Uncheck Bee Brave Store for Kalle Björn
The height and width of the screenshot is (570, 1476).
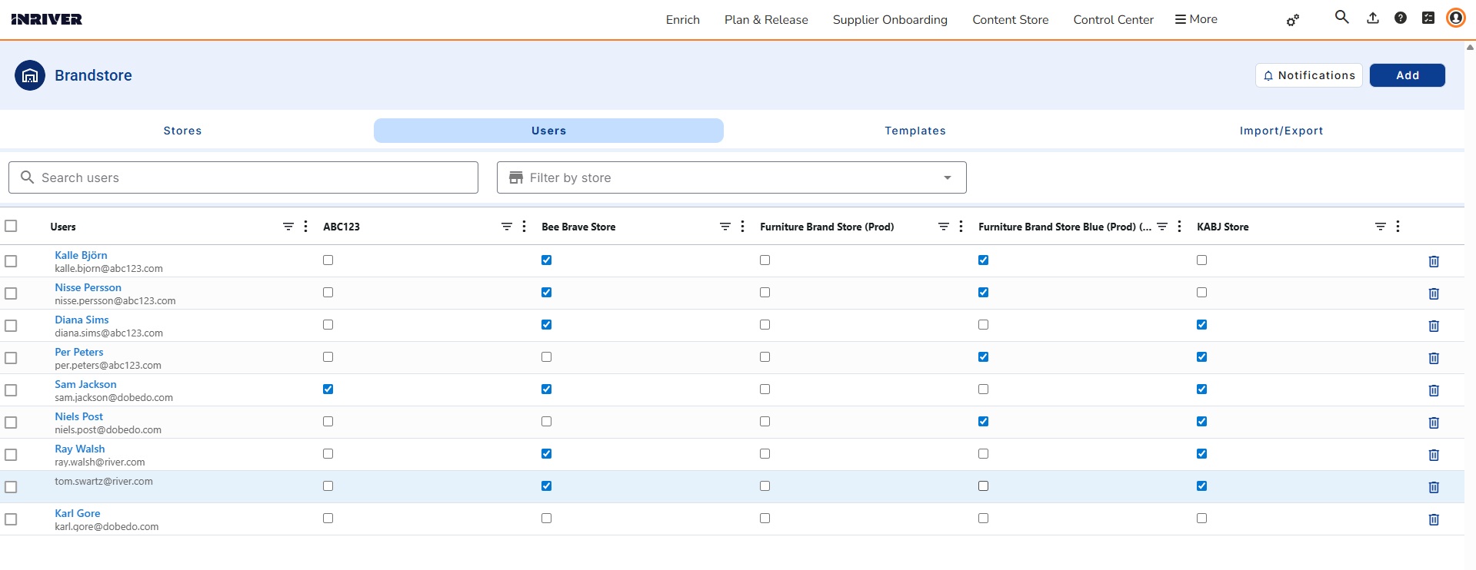546,260
